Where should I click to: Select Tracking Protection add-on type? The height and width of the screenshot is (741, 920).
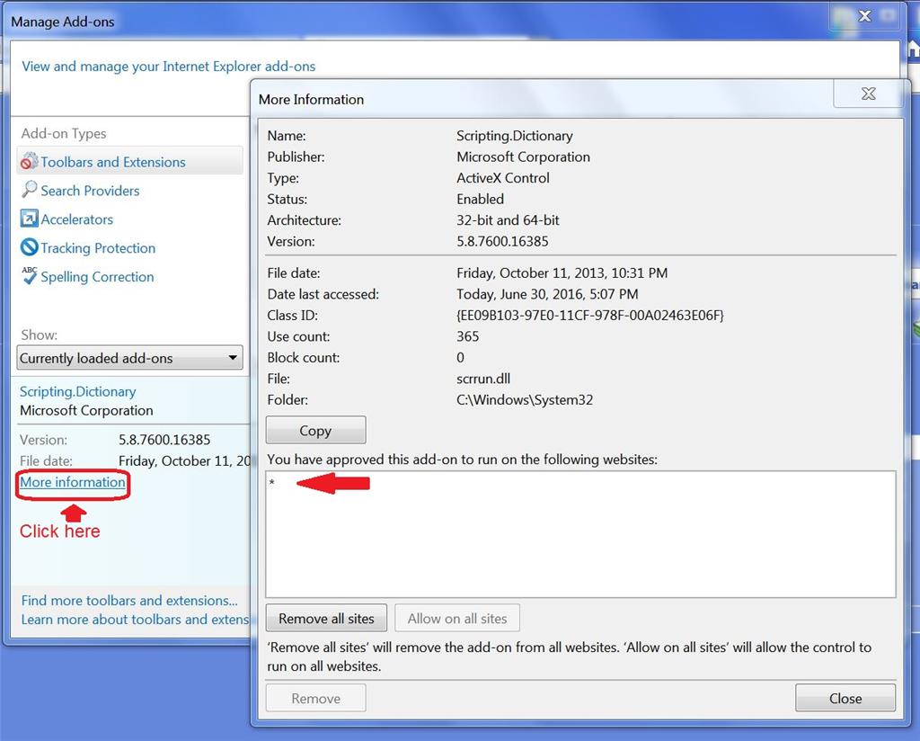(x=98, y=248)
